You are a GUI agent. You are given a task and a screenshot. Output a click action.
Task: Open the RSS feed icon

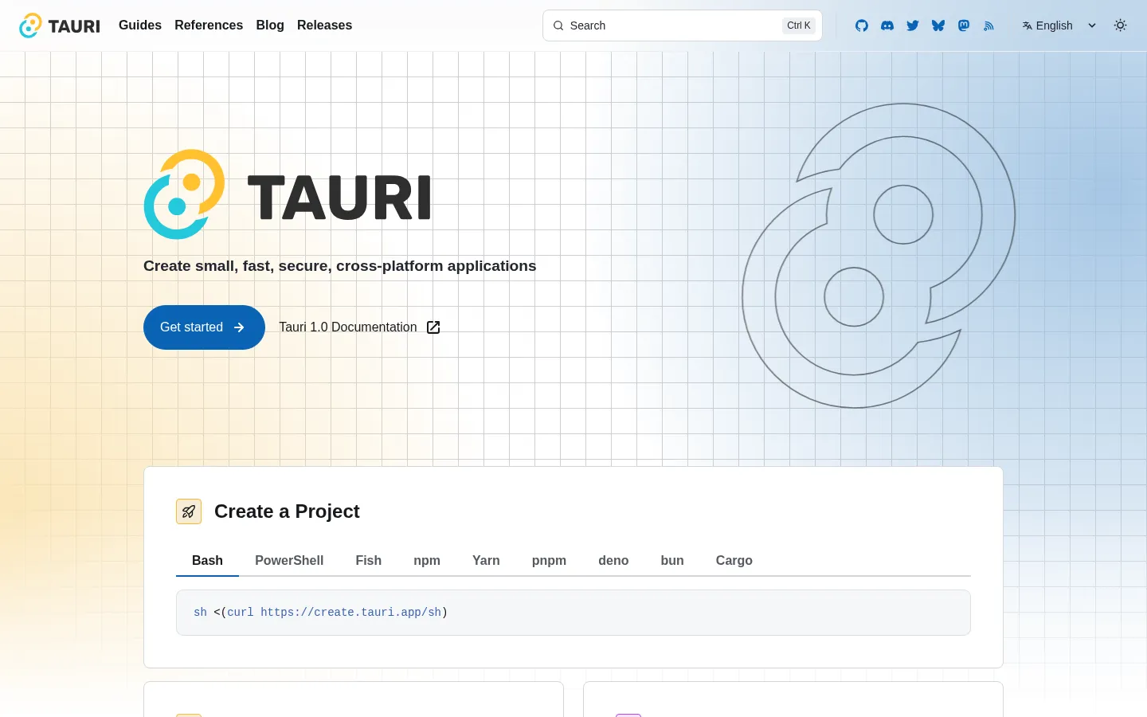[x=989, y=25]
